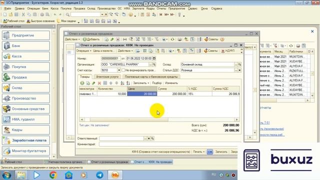
Task: Open Склад selection ellipsis button
Action: 236,64
